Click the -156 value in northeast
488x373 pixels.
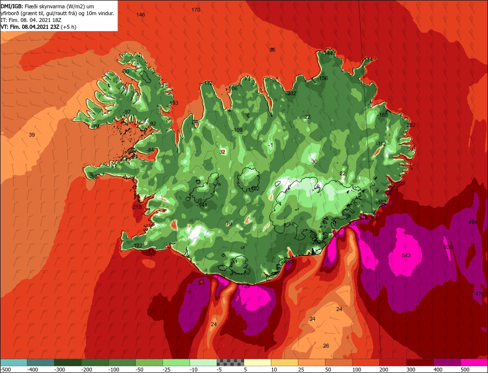(x=322, y=78)
